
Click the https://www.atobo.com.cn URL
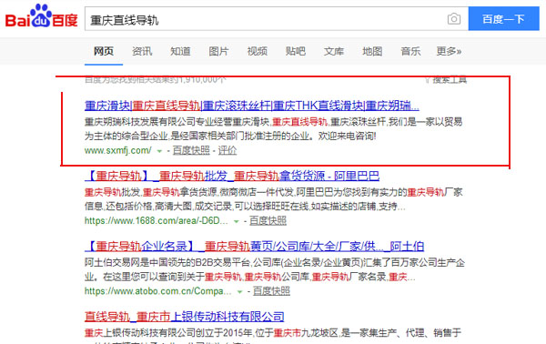pos(158,291)
